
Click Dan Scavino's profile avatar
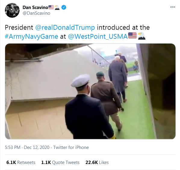[x=12, y=10]
